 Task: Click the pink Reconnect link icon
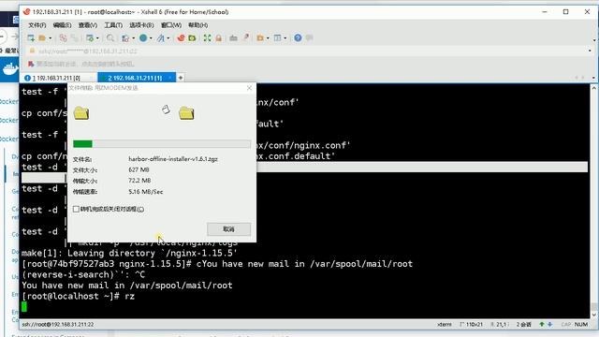click(x=63, y=37)
